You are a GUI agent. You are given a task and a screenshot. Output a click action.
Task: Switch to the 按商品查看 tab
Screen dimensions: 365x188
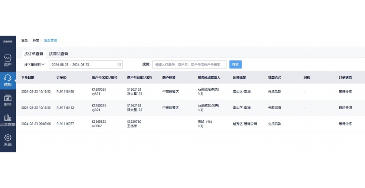[x=58, y=54]
